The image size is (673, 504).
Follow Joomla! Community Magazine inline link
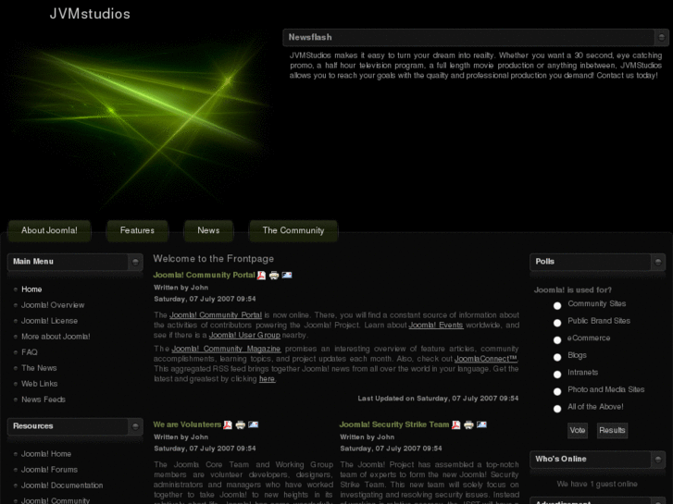pyautogui.click(x=226, y=349)
